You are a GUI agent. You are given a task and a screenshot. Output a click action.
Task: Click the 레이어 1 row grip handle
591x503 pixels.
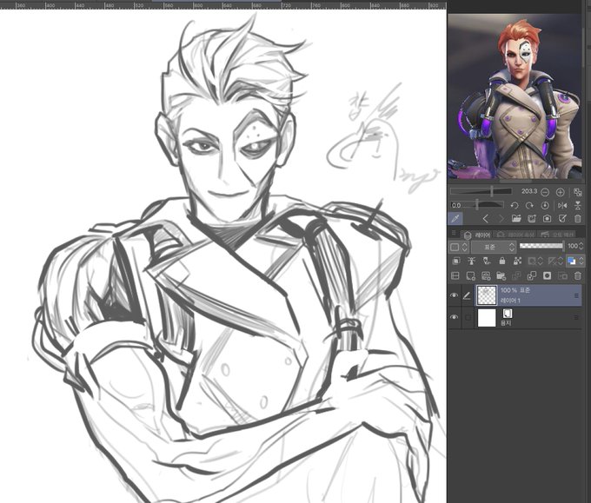tap(576, 295)
